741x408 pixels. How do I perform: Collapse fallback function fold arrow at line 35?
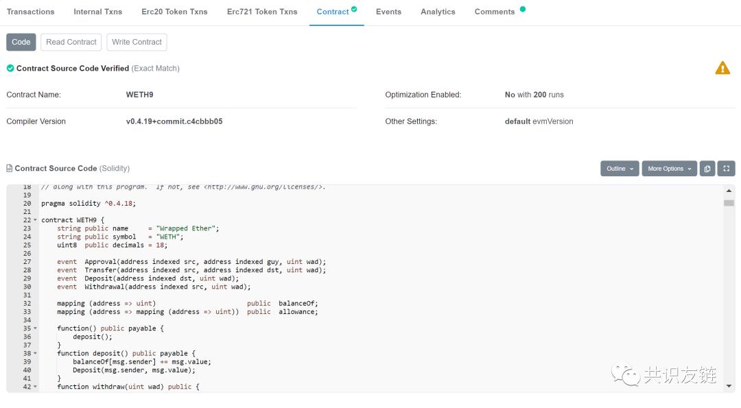[x=35, y=328]
